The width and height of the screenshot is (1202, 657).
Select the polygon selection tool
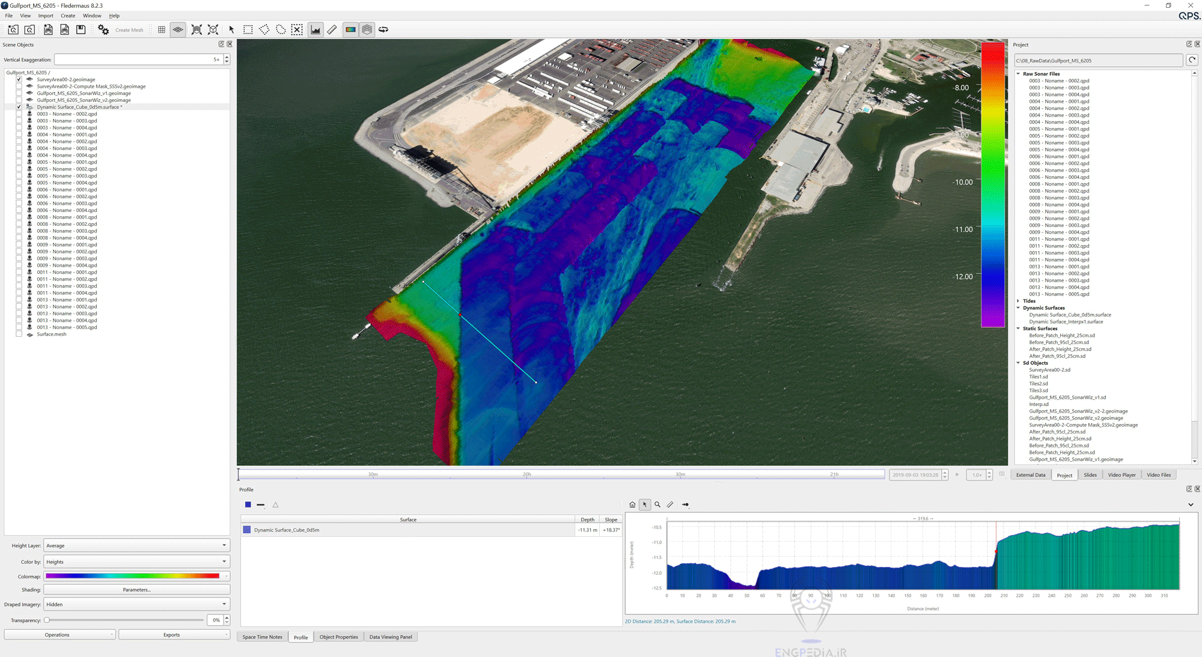[264, 29]
